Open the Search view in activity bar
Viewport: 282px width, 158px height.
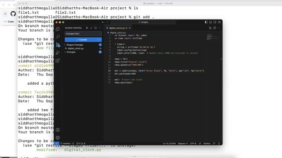tap(58, 37)
